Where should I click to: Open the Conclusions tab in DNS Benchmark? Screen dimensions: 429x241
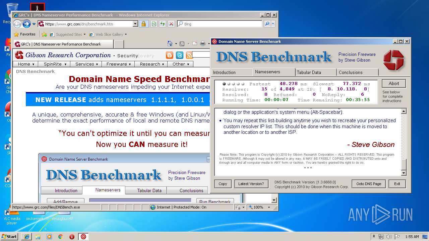click(x=358, y=72)
